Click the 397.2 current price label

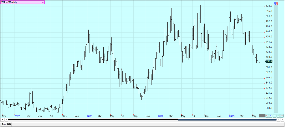click(x=269, y=61)
